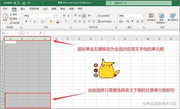Open the Cell Styles (单元格样式) gallery
This screenshot has height=109, width=180.
tap(173, 18)
